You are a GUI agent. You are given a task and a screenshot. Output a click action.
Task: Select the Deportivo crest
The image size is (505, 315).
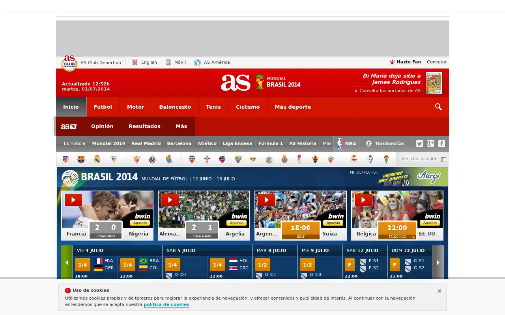point(354,159)
